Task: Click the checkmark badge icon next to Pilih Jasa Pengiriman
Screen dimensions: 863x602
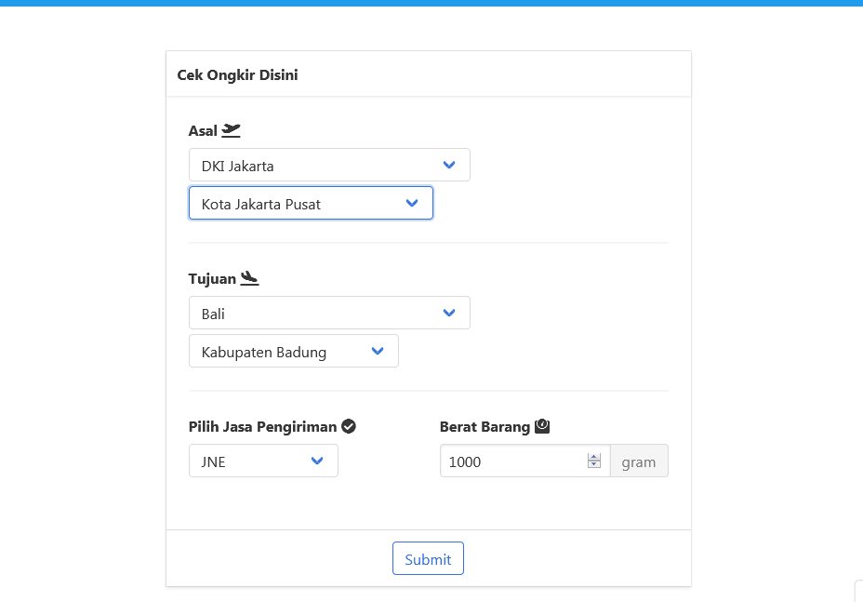Action: [349, 426]
